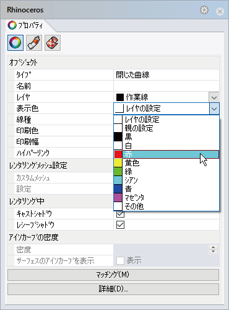Click the 作業線 layer value
The height and width of the screenshot is (310, 229).
pyautogui.click(x=137, y=97)
